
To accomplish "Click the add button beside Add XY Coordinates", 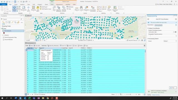I will pyautogui.click(x=176, y=19).
